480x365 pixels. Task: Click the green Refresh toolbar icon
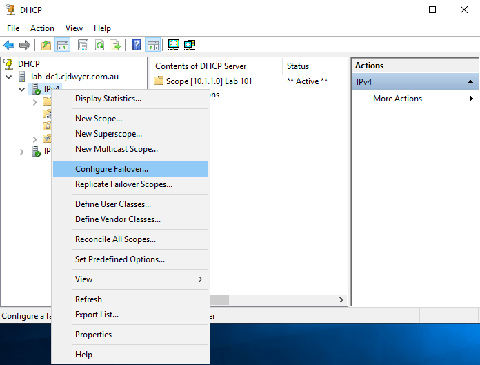[x=99, y=46]
